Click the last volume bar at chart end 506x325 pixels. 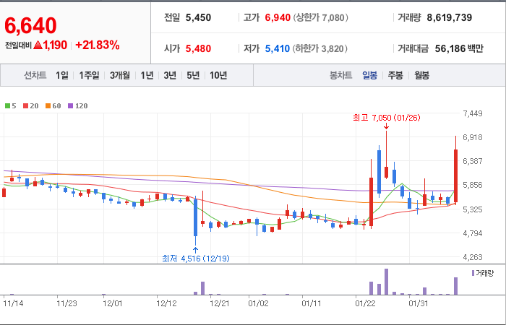(x=455, y=286)
